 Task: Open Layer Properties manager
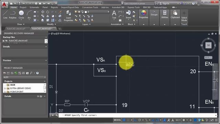(x=68, y=16)
